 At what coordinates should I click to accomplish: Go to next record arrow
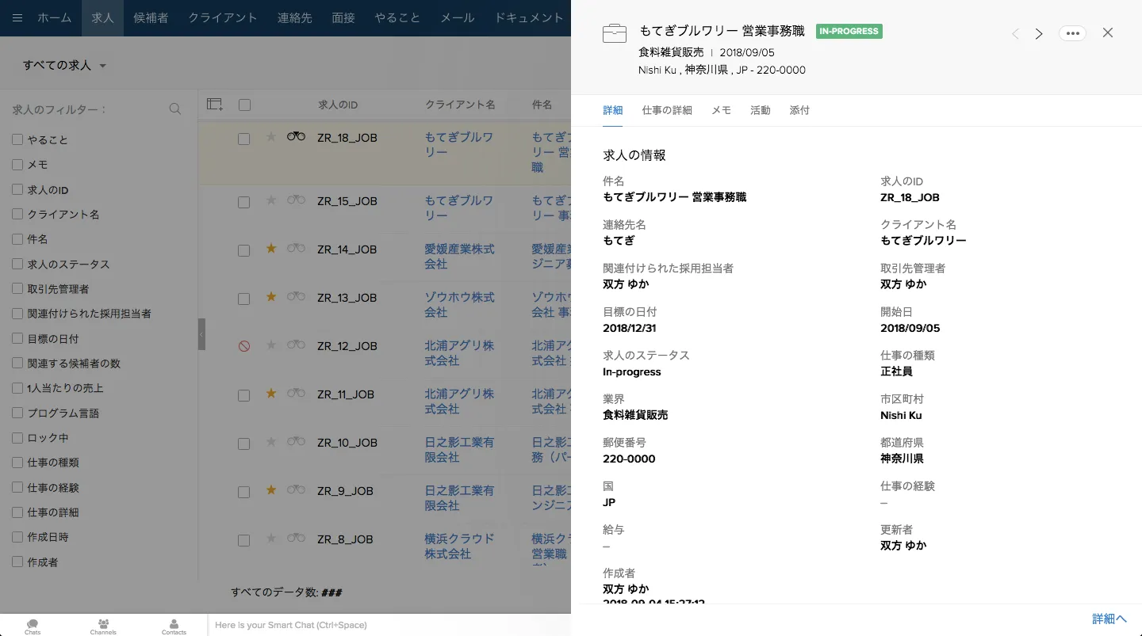1039,33
